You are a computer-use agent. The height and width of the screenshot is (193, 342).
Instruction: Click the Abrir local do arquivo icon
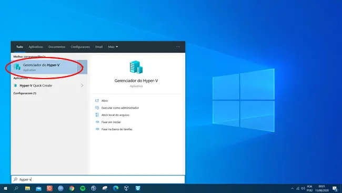tap(97, 115)
